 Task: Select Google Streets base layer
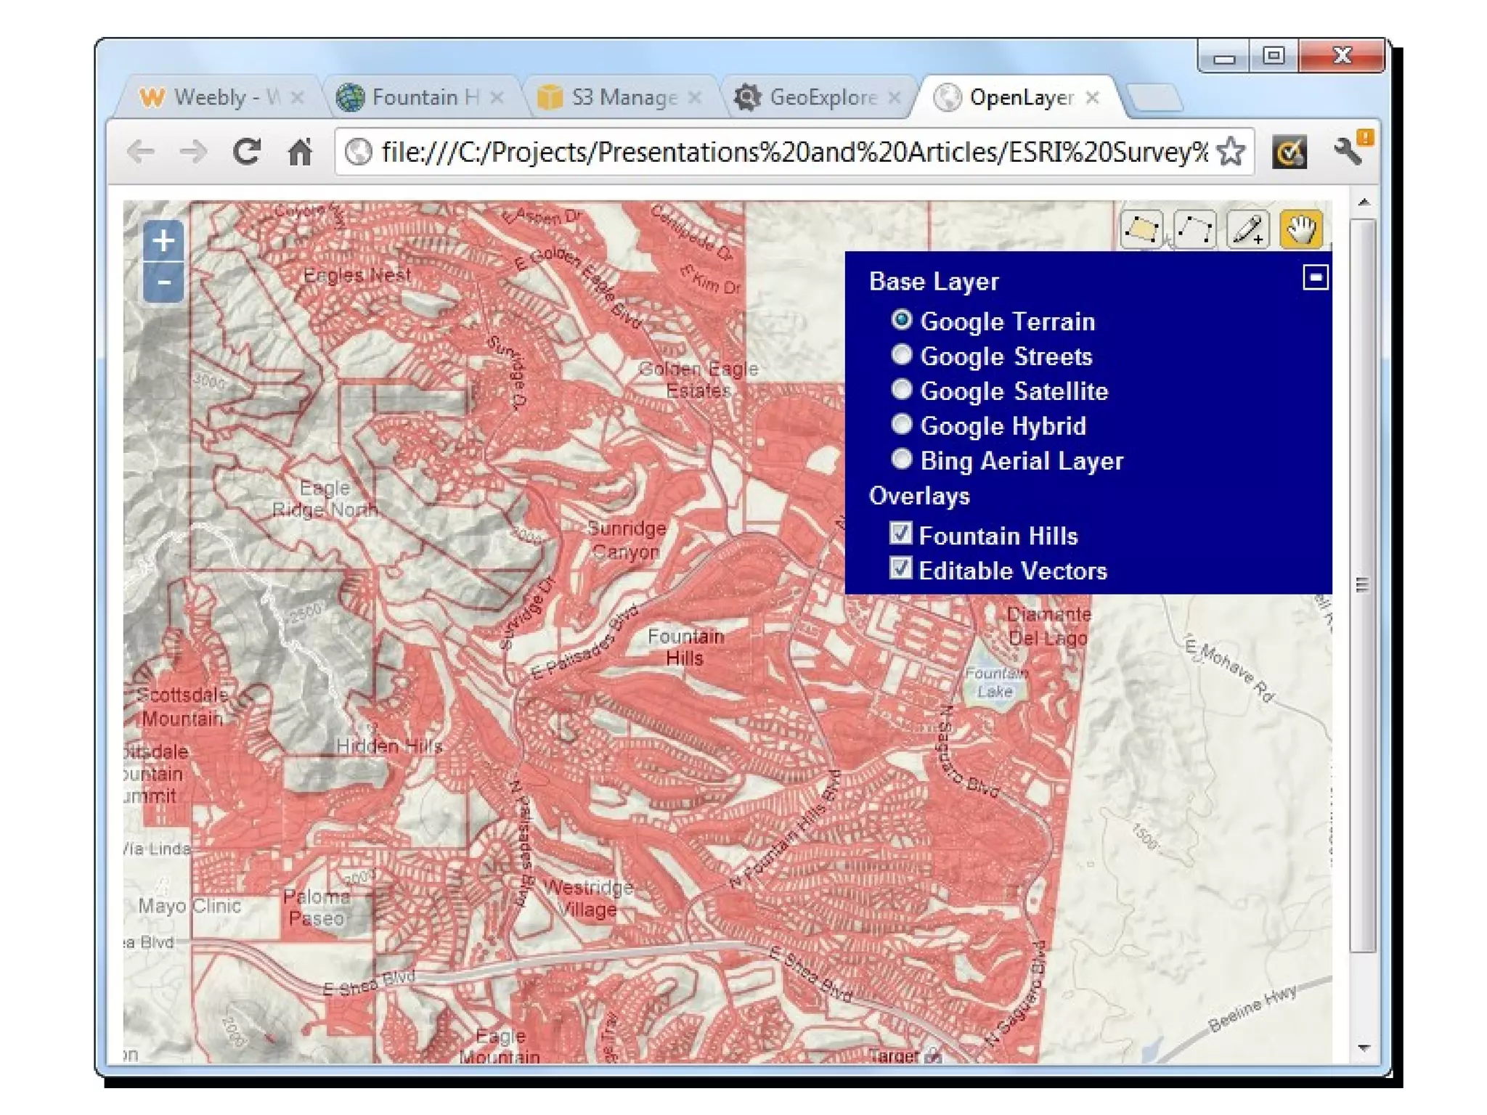[x=902, y=356]
